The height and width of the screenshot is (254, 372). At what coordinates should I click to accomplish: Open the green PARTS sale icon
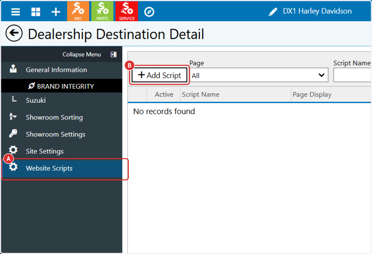pyautogui.click(x=102, y=11)
